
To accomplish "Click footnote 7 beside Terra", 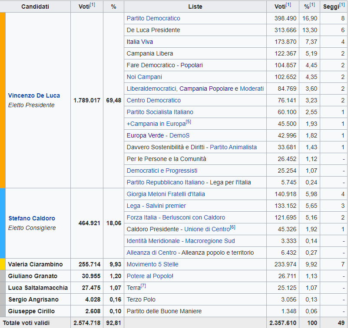I will [143, 286].
